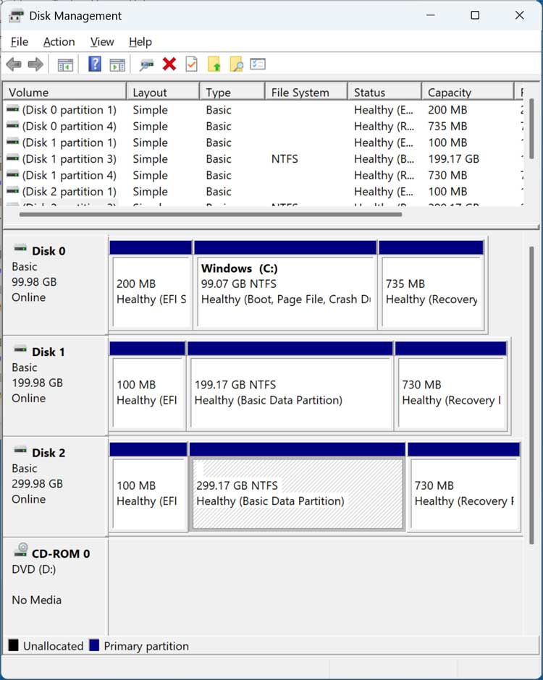Select the (Disk 2 partition 1) volume row
The width and height of the screenshot is (543, 680).
(264, 192)
